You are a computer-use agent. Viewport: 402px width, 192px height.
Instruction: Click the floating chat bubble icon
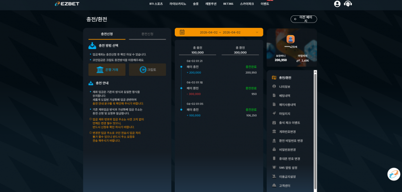393,174
